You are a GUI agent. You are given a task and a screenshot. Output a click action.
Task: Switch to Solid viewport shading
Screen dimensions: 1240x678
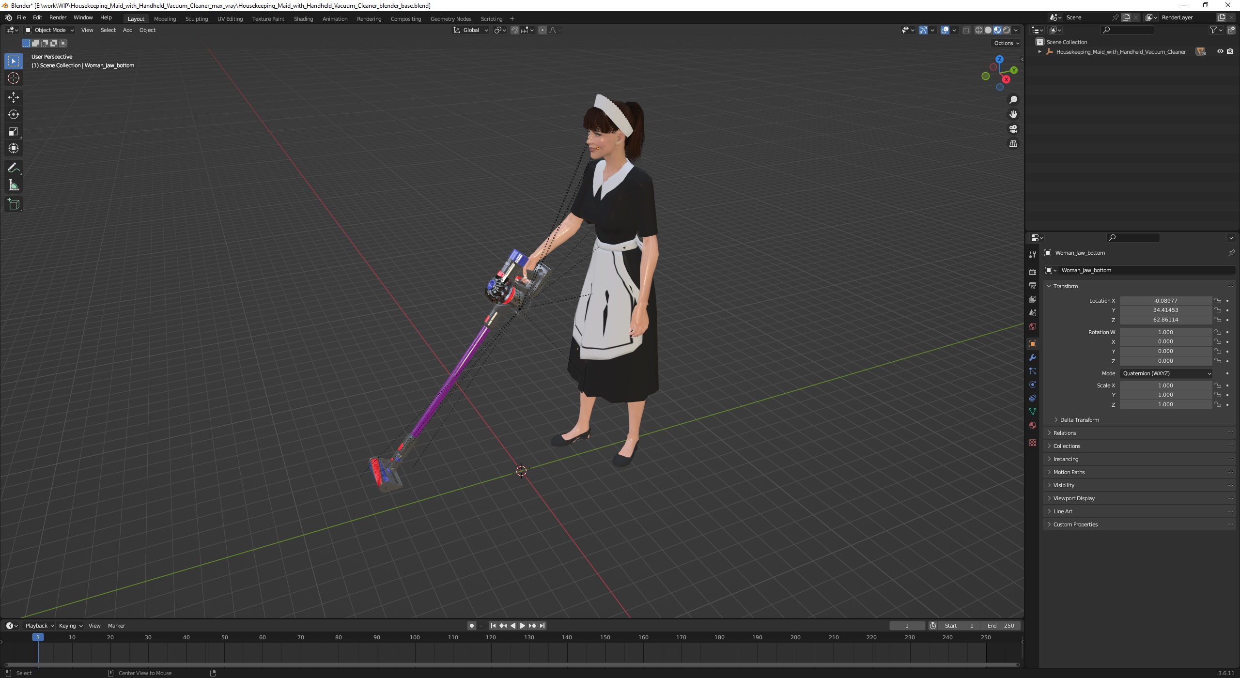coord(988,30)
